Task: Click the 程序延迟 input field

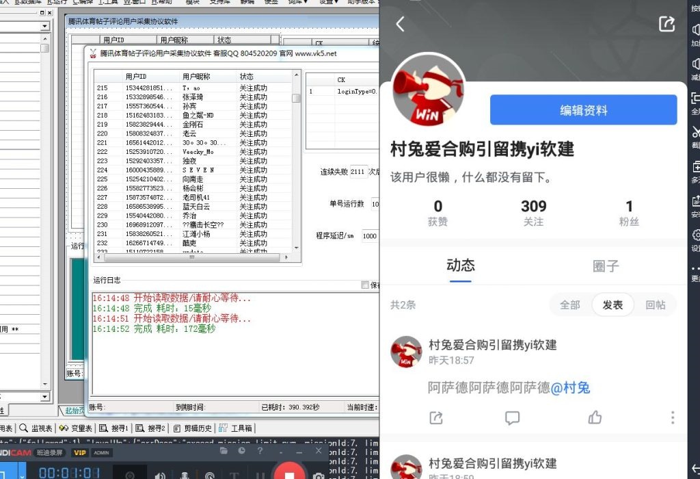Action: point(371,235)
